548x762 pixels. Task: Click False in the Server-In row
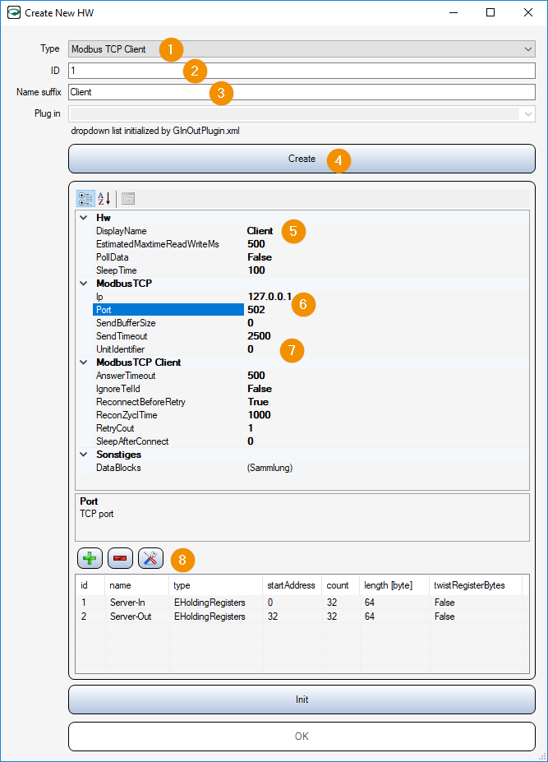pos(444,602)
